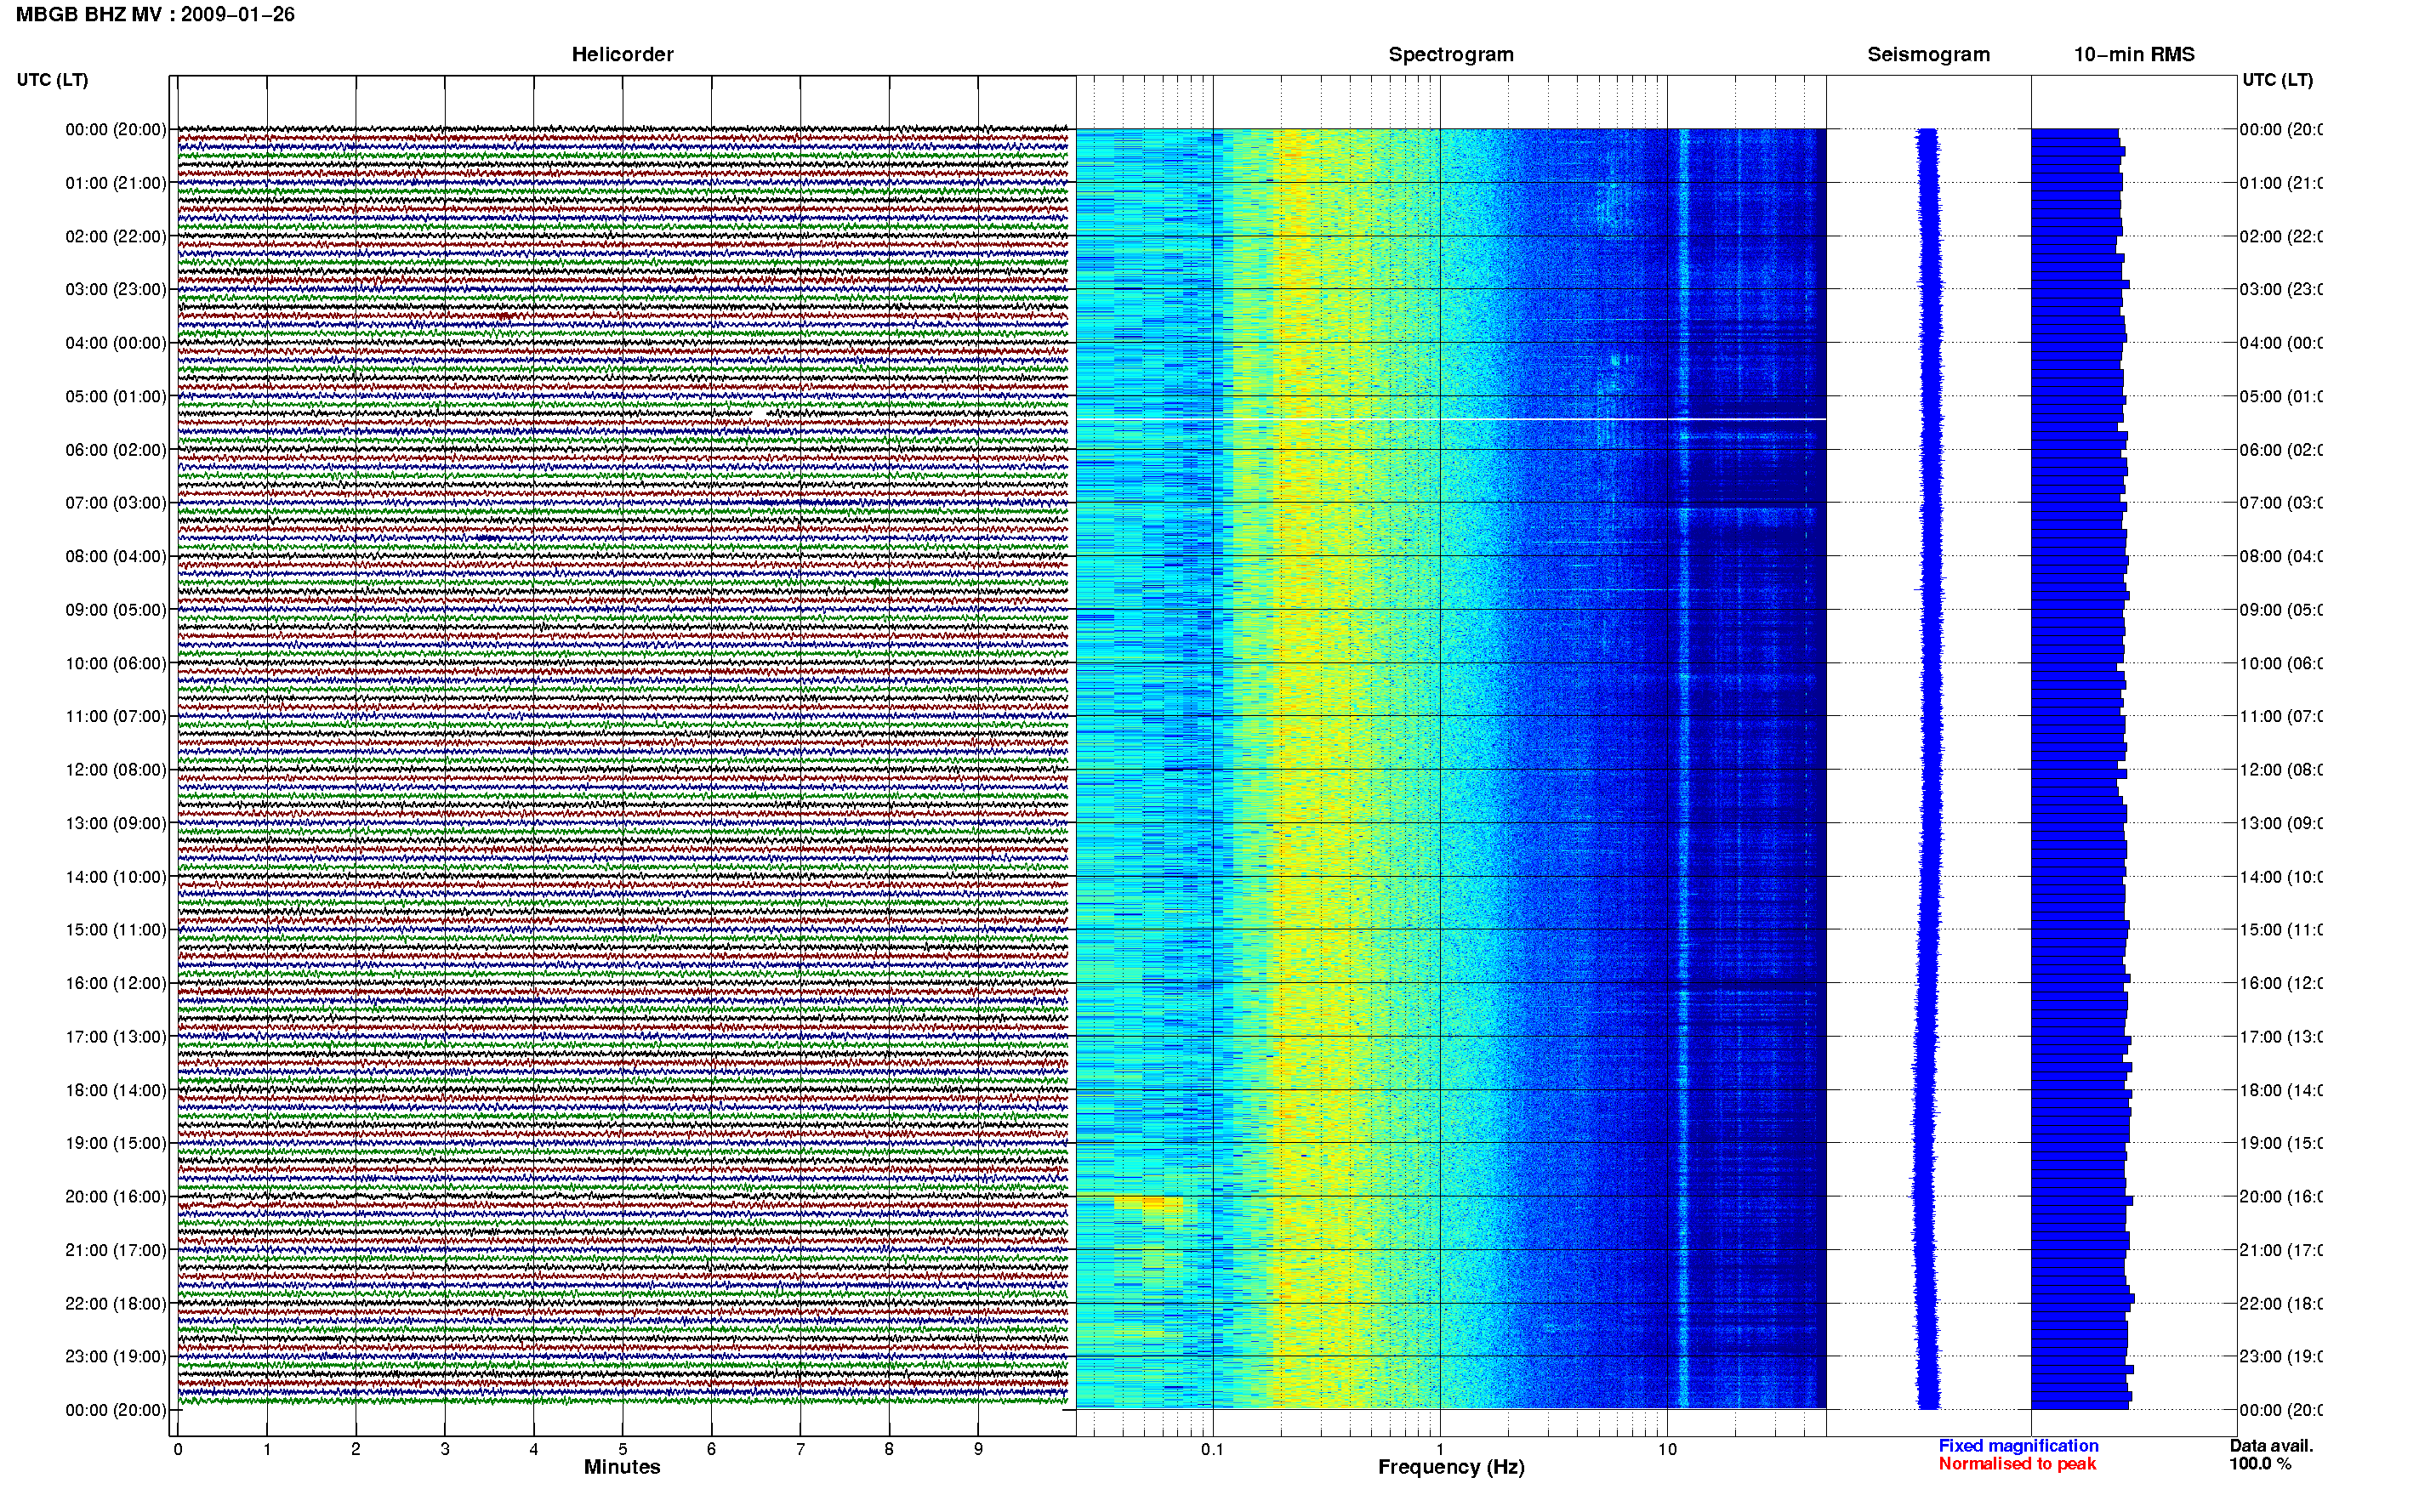Click the title 'MBGB BHZ MV : 2009-01-26'

(x=155, y=14)
